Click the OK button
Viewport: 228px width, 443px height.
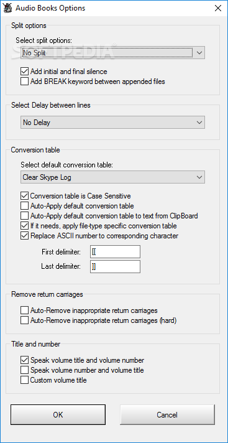point(58,415)
